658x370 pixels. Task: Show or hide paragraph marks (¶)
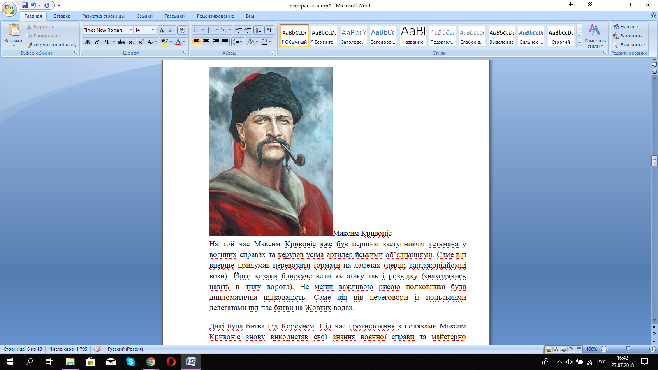[269, 30]
